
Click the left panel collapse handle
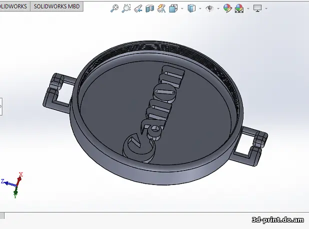[1, 106]
